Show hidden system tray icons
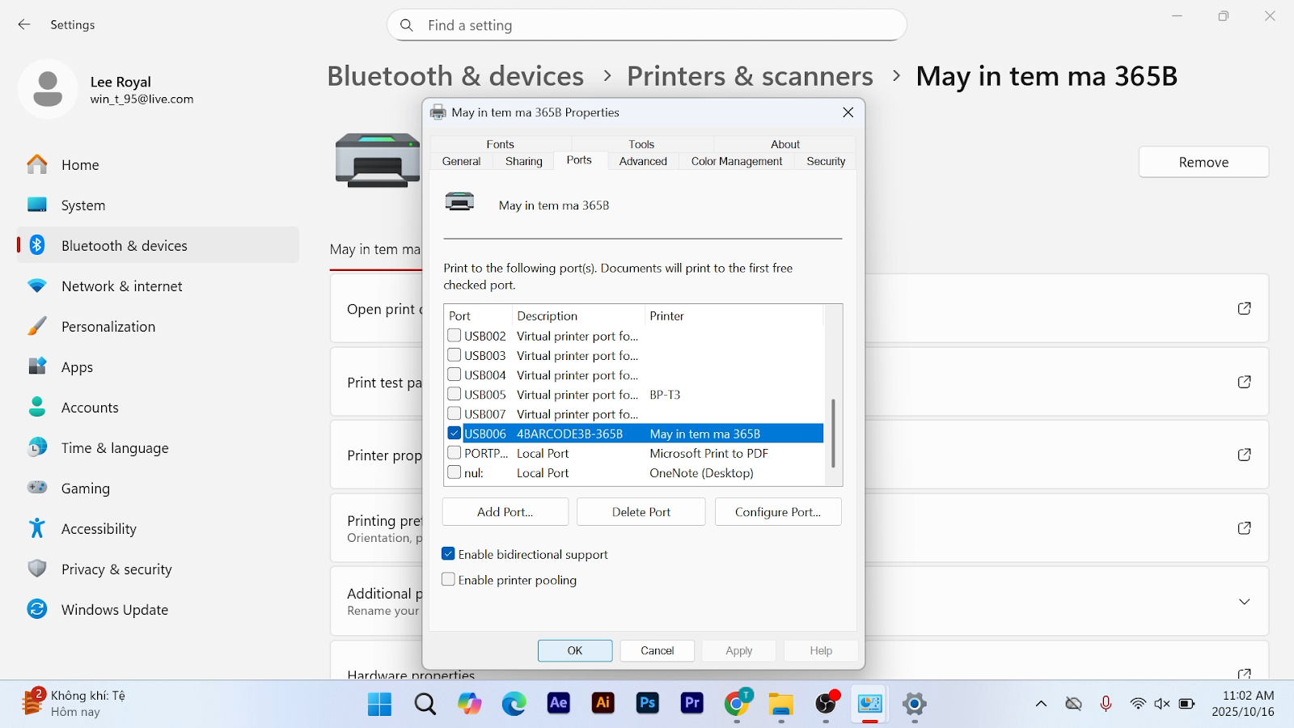 pyautogui.click(x=1041, y=704)
